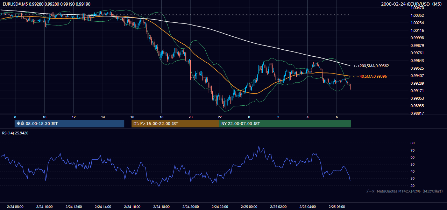
Task: Click hour tick 8 under the price chart
Action: 15,117
